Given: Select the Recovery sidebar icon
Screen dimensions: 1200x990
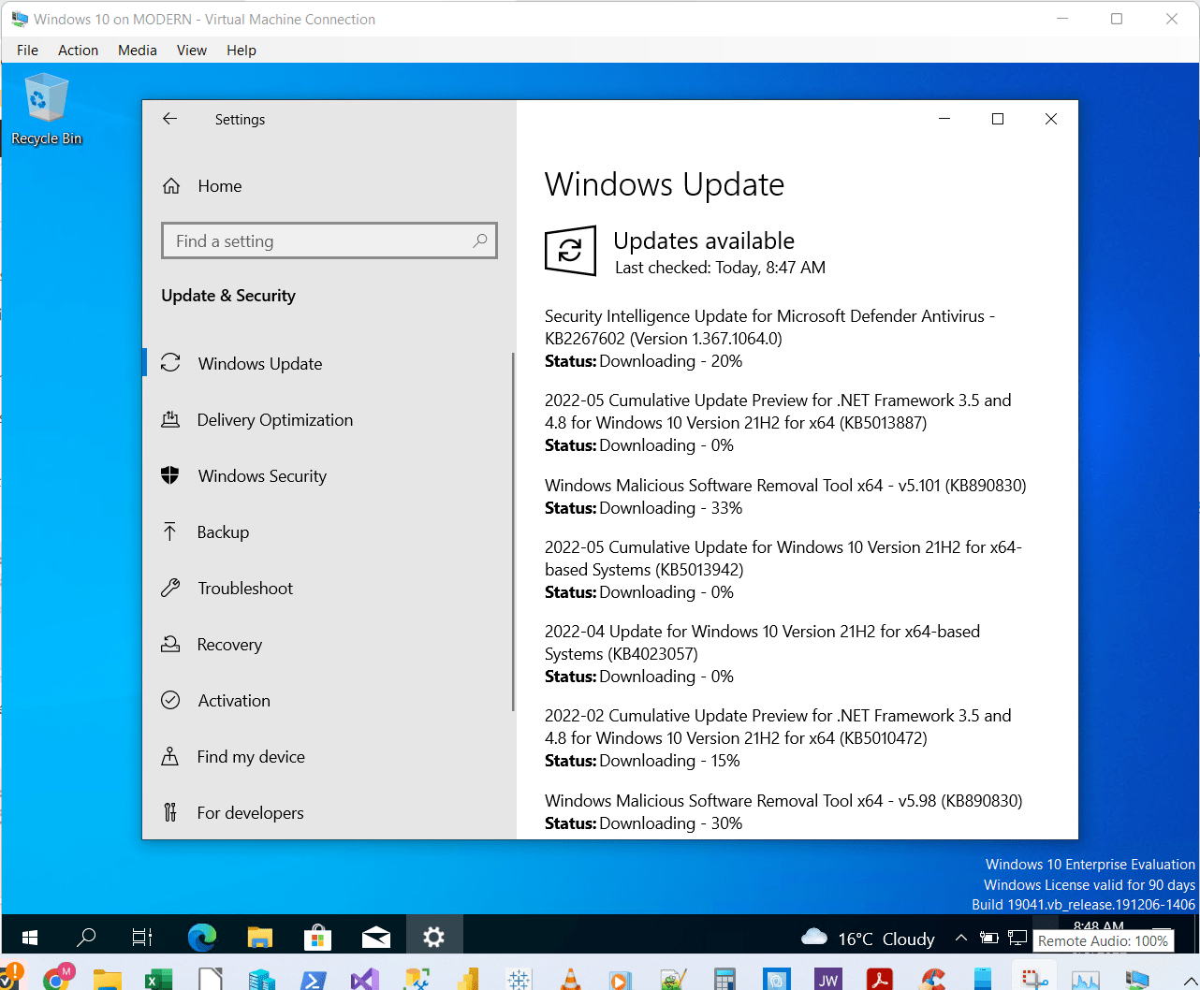Looking at the screenshot, I should tap(170, 644).
